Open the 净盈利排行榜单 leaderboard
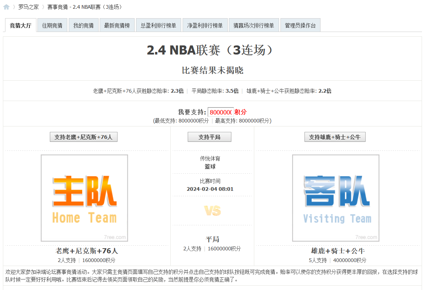Viewport: 426px width, 290px height. click(205, 25)
